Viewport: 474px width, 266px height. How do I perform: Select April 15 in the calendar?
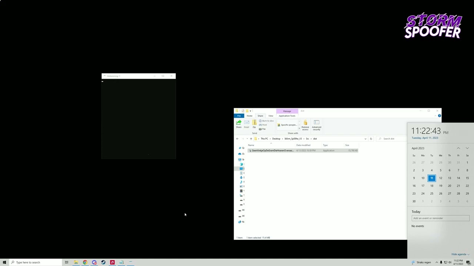pos(467,178)
